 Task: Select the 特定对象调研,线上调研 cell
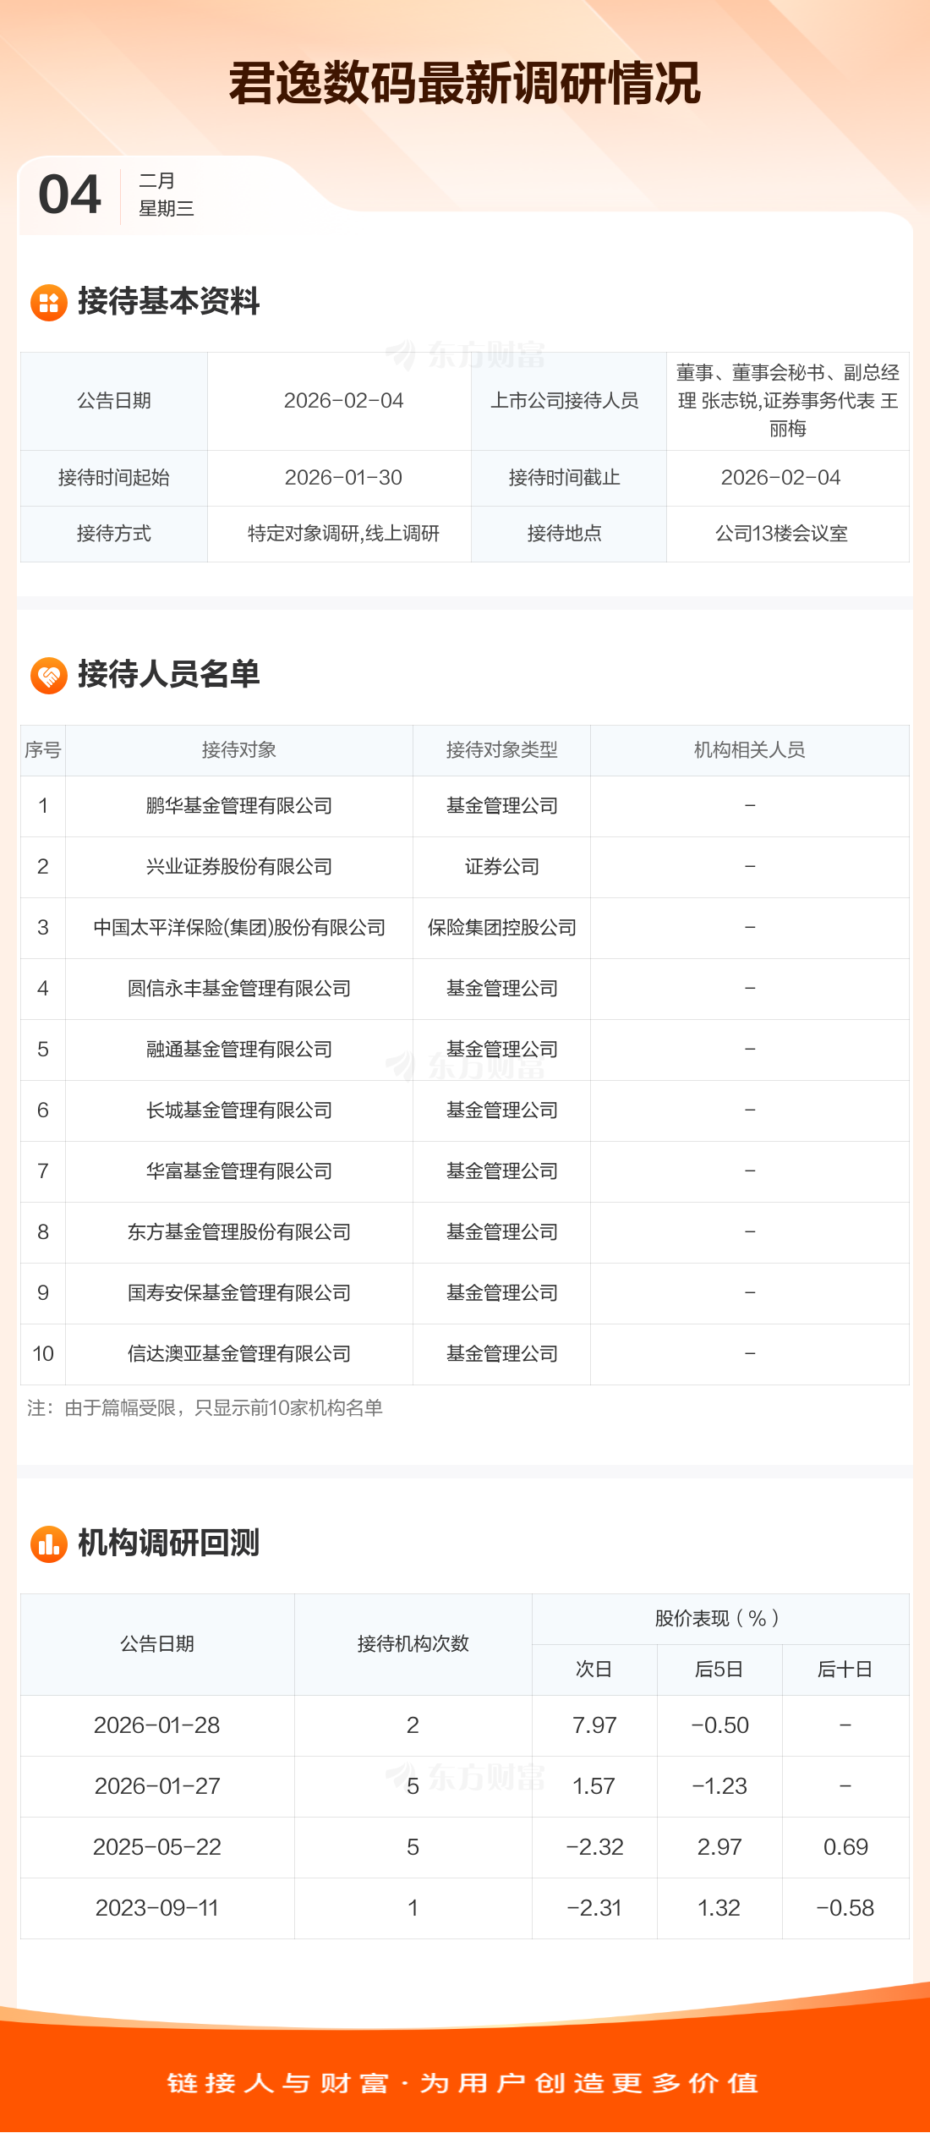pyautogui.click(x=343, y=534)
